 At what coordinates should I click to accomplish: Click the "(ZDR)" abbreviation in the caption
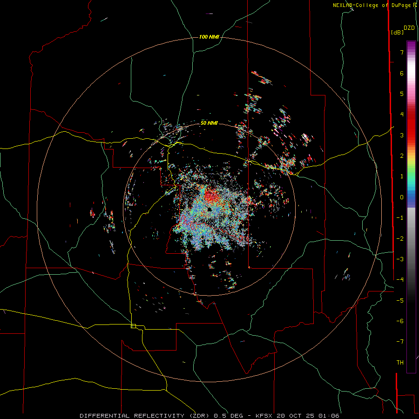(200, 416)
